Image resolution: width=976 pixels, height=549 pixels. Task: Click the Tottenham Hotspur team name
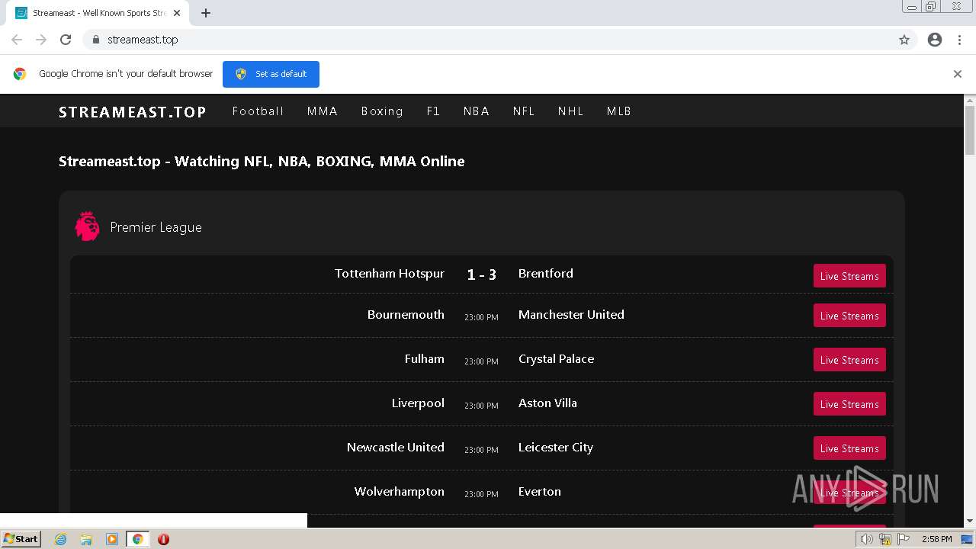coord(390,274)
